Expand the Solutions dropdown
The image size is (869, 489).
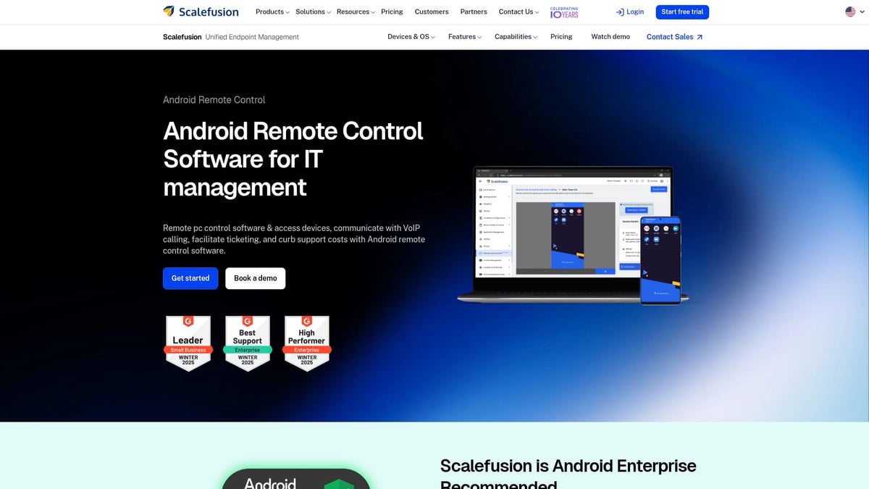tap(310, 12)
